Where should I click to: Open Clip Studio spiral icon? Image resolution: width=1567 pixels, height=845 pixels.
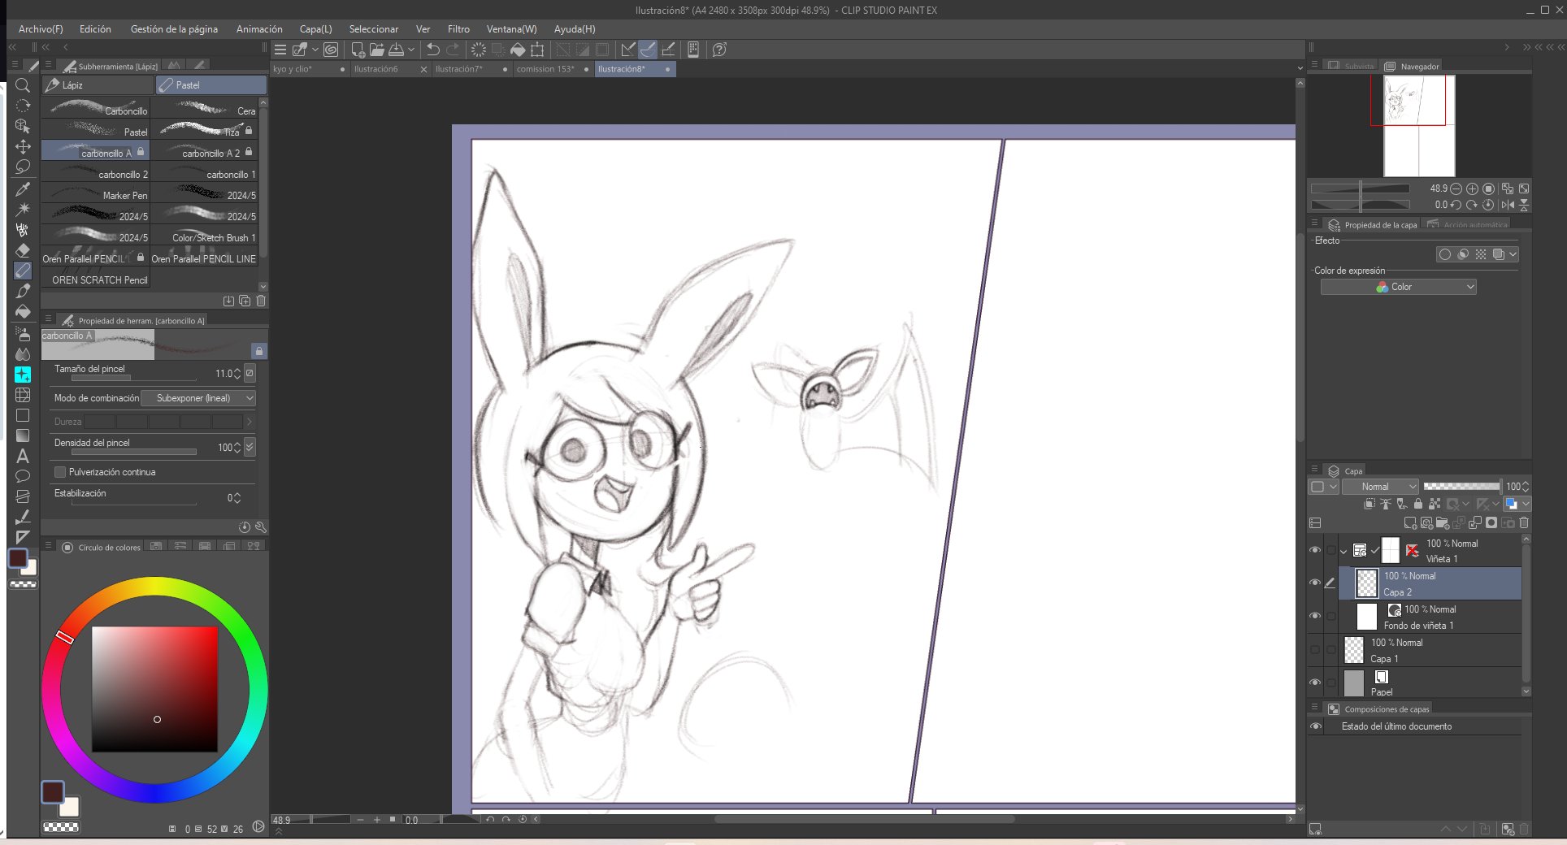(x=331, y=50)
